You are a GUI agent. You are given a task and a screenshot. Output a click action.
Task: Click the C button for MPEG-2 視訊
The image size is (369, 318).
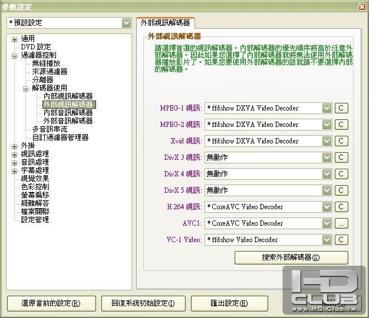(341, 125)
